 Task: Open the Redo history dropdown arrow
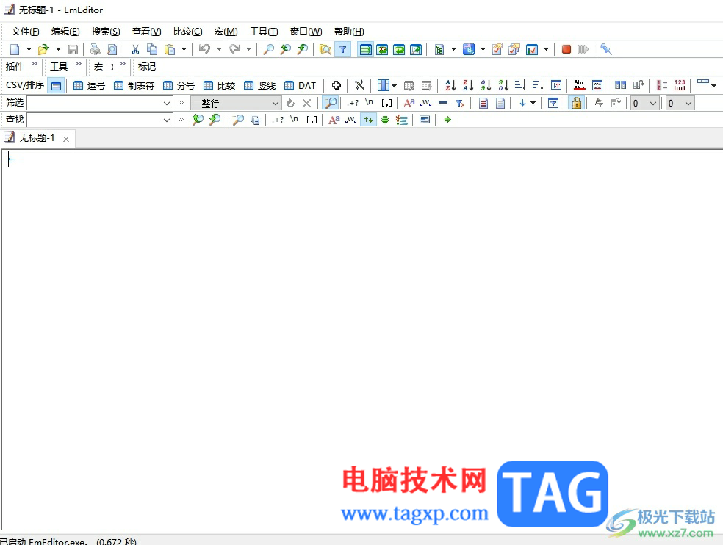(x=248, y=49)
